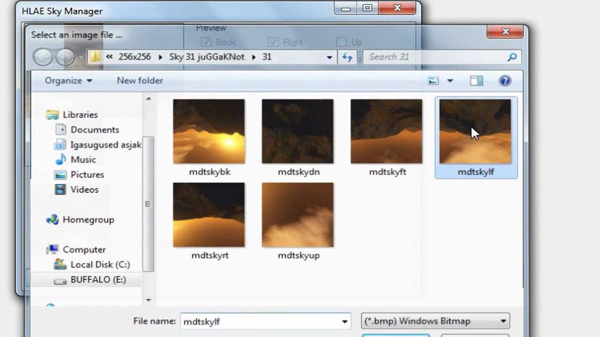600x337 pixels.
Task: Click the Sky 31 juGGaKNot breadcrumb
Action: coord(207,57)
